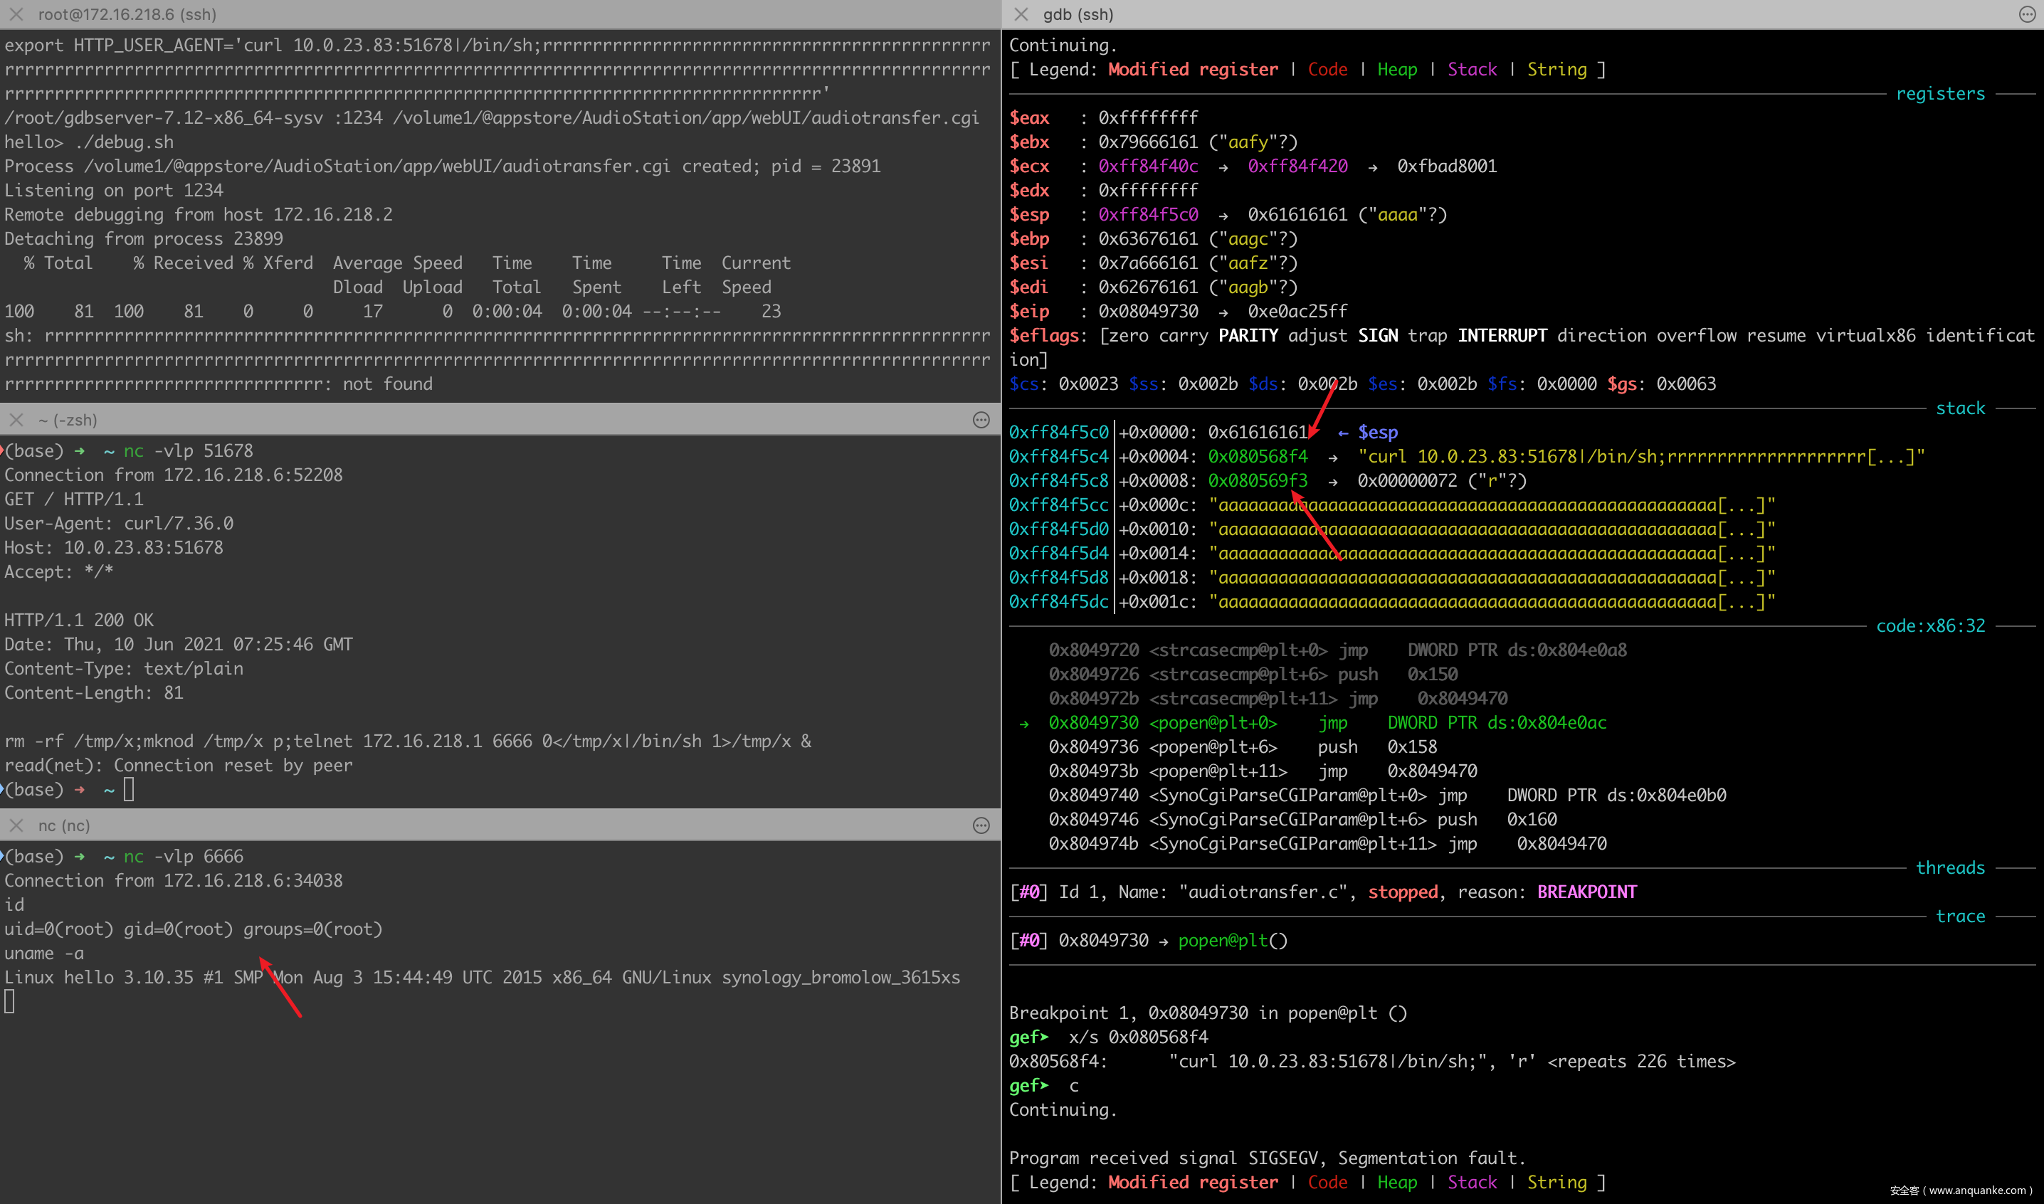Image resolution: width=2044 pixels, height=1204 pixels.
Task: Open the nc pane options menu icon
Action: point(981,825)
